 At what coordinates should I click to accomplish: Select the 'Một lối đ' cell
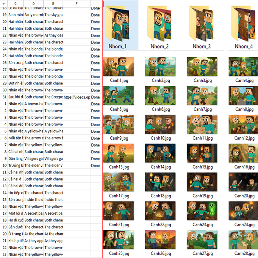click(x=15, y=213)
